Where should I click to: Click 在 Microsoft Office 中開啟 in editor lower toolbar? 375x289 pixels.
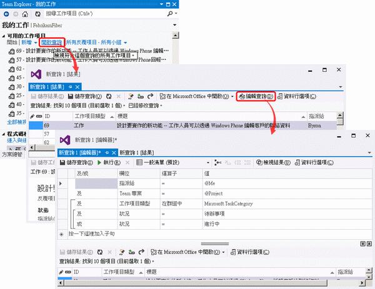click(x=186, y=252)
